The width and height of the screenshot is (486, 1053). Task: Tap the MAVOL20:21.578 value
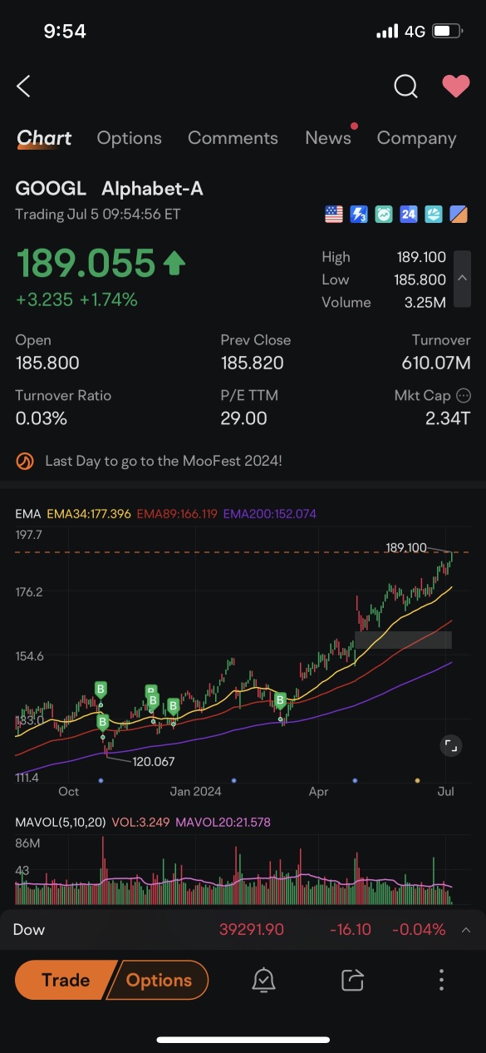click(x=223, y=822)
